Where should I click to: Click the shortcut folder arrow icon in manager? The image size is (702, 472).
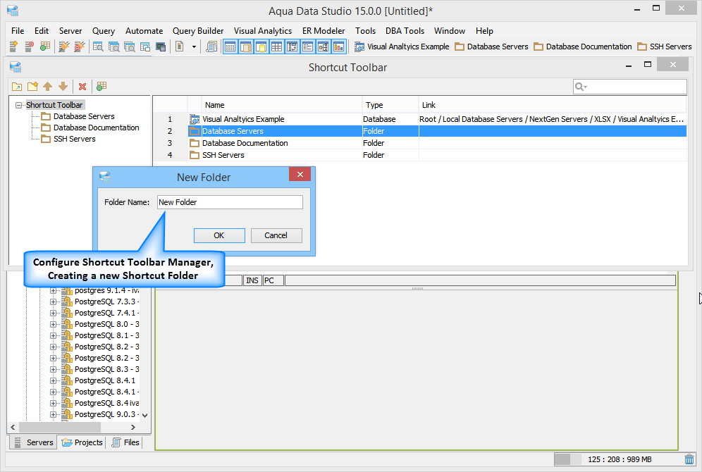(x=17, y=87)
